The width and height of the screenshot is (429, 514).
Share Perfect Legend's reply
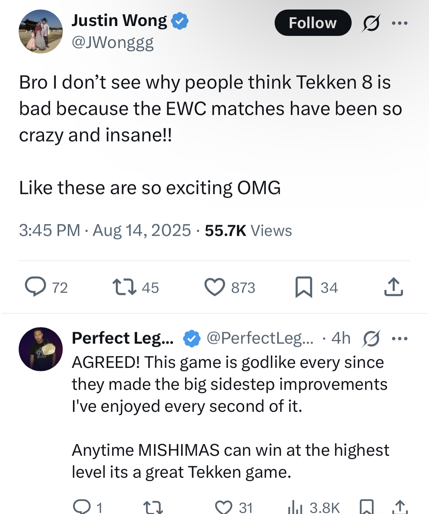(x=400, y=507)
